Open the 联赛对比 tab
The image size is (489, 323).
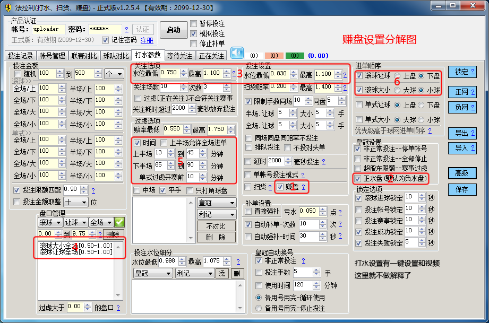(84, 56)
